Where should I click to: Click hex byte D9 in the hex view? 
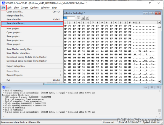click(97, 55)
